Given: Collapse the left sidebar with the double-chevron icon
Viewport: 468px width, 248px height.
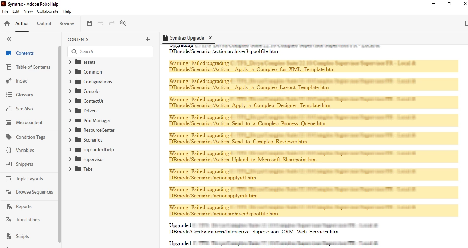Looking at the screenshot, I should pyautogui.click(x=9, y=39).
